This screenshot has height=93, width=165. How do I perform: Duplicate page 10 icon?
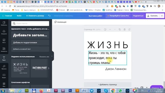(x=120, y=29)
